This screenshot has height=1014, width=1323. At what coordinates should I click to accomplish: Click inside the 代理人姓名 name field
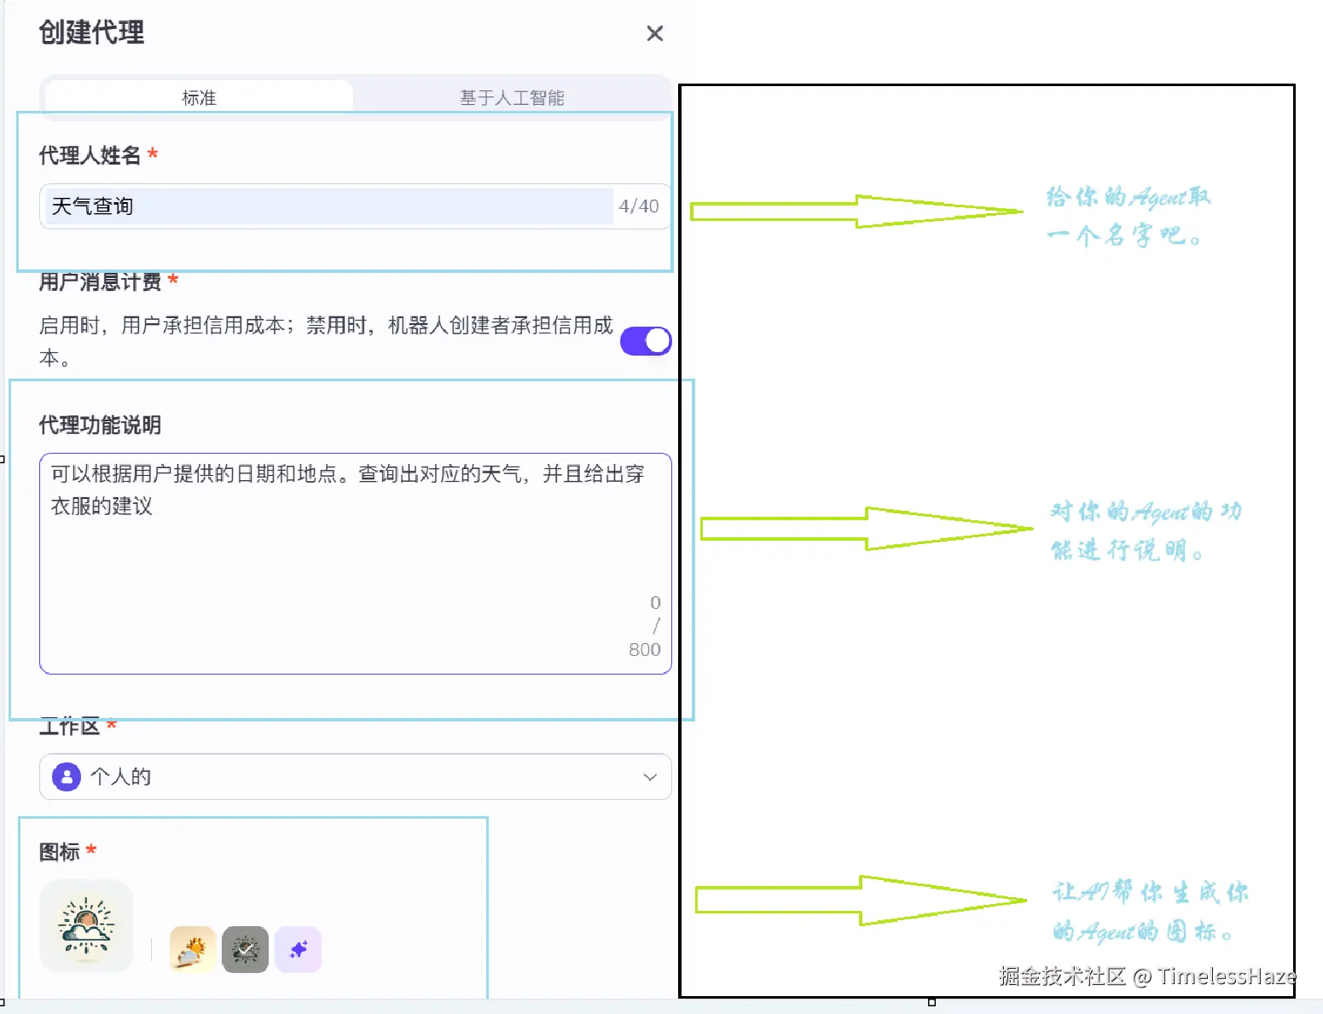tap(324, 206)
